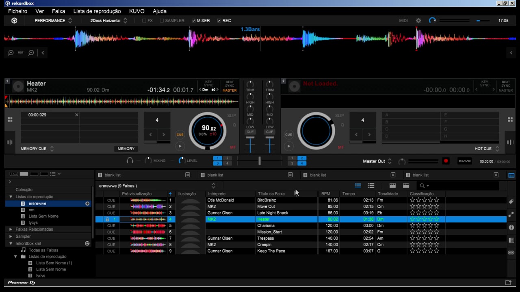The height and width of the screenshot is (292, 520).
Task: Open the 2Deck Horizontal layout dropdown
Action: click(x=109, y=21)
